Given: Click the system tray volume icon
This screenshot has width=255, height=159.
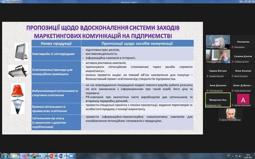Looking at the screenshot, I should 240,156.
